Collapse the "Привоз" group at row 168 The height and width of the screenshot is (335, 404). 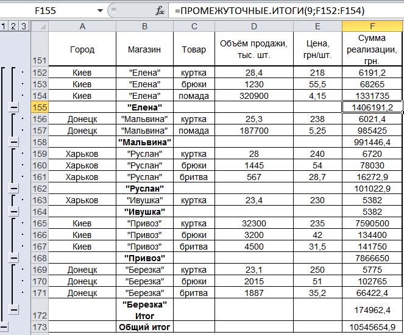click(x=13, y=258)
